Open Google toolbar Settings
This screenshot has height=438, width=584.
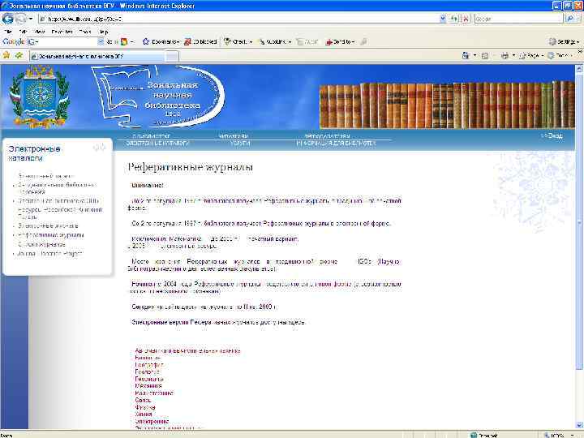pyautogui.click(x=565, y=41)
